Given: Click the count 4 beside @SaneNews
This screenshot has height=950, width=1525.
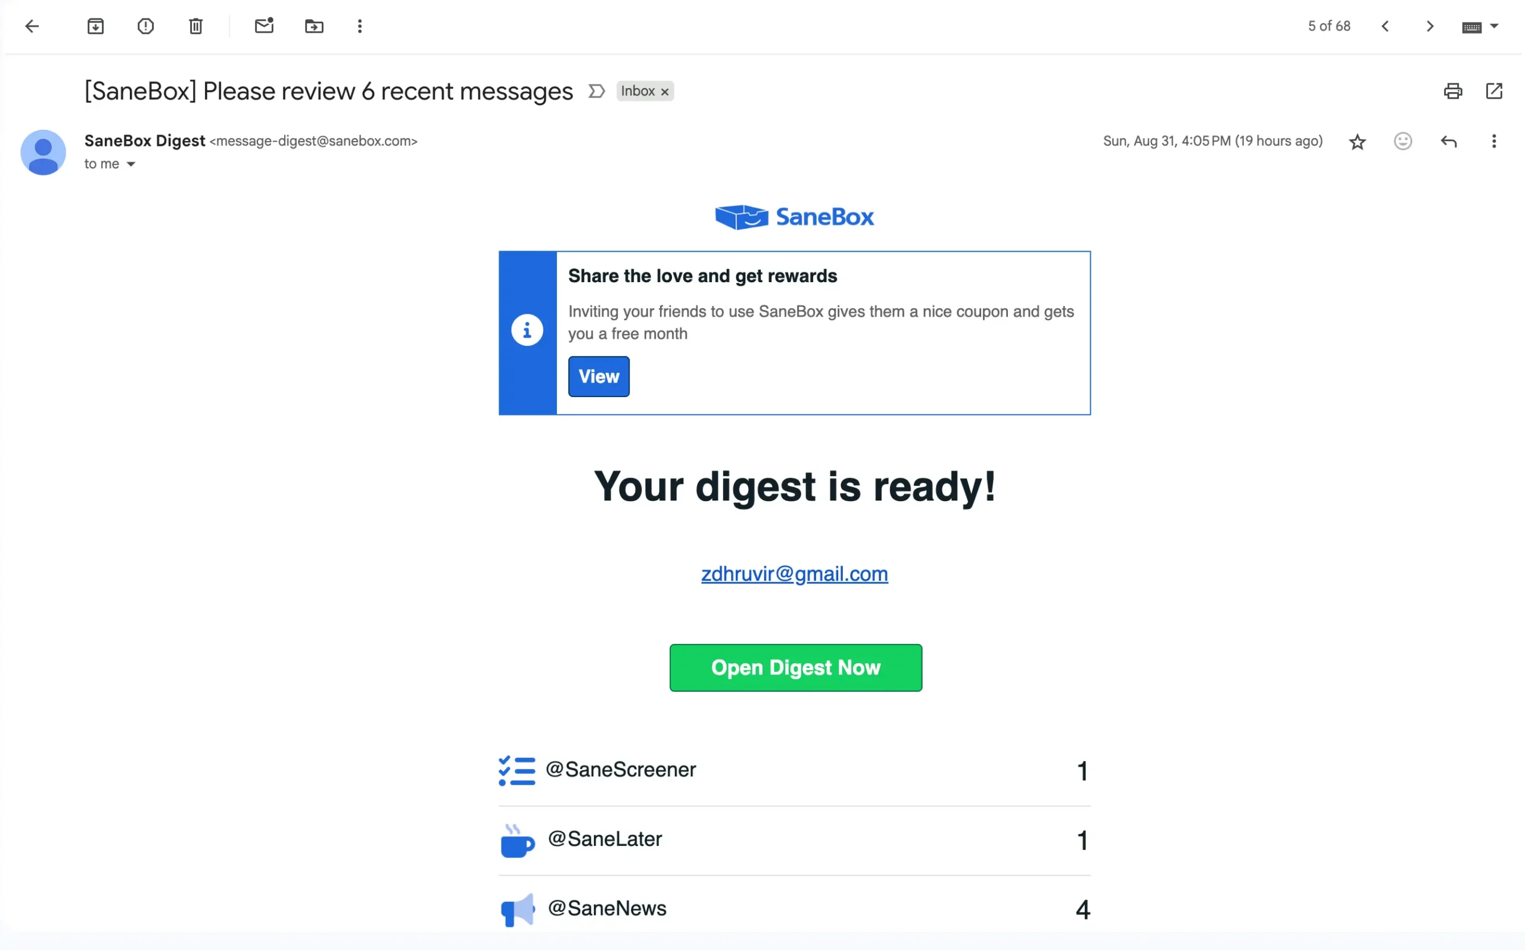Looking at the screenshot, I should (1082, 910).
